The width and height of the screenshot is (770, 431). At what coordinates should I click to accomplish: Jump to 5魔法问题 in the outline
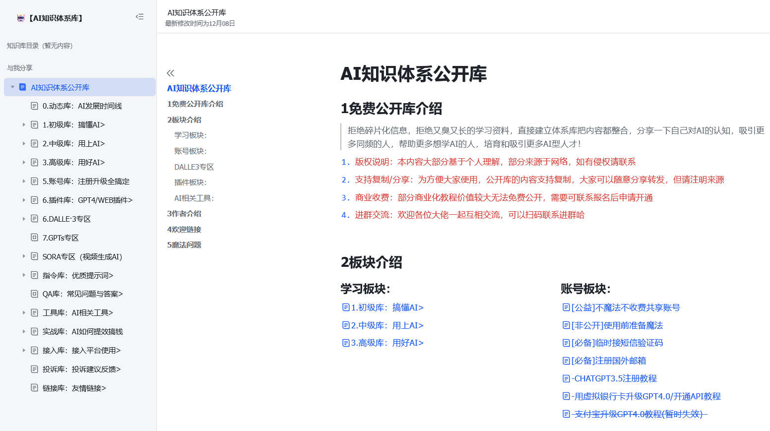(x=184, y=245)
